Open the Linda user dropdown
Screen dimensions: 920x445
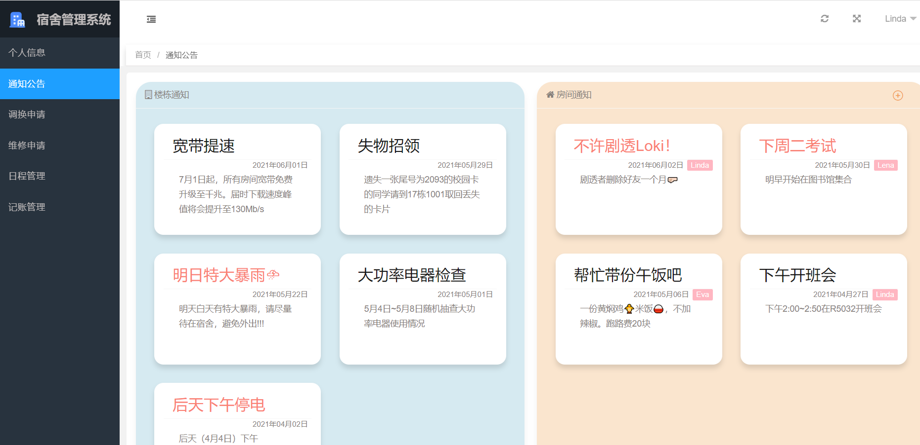[900, 19]
